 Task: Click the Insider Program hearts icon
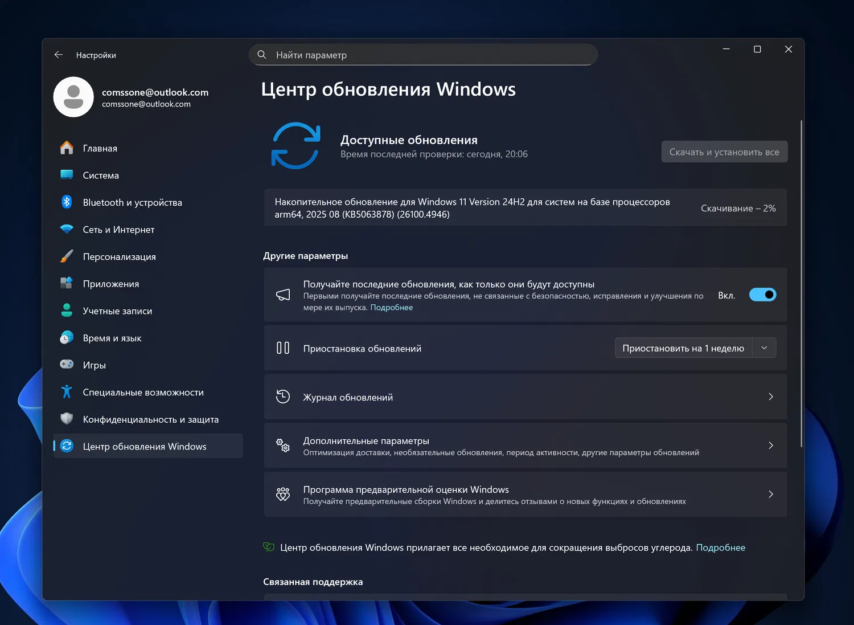point(283,494)
